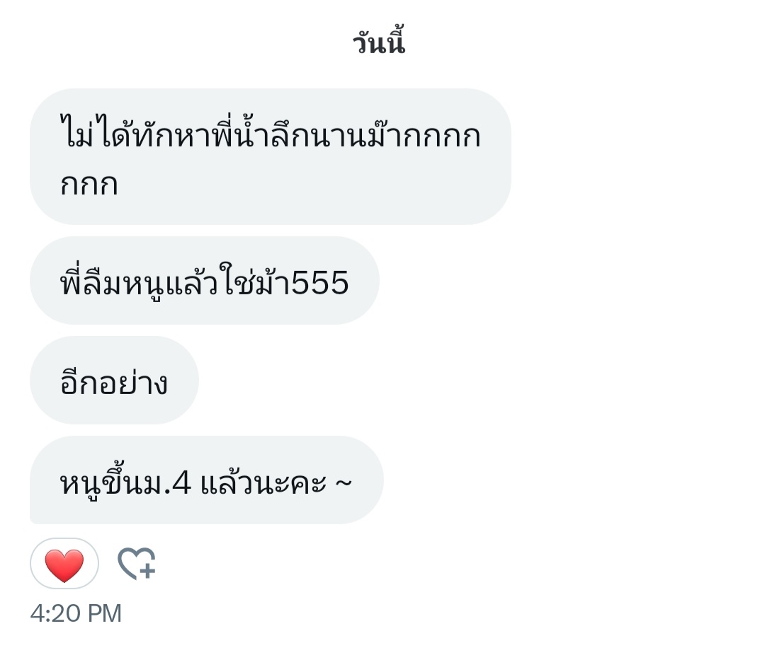The width and height of the screenshot is (765, 648).
Task: Open the add reaction heart-plus icon
Action: click(137, 564)
